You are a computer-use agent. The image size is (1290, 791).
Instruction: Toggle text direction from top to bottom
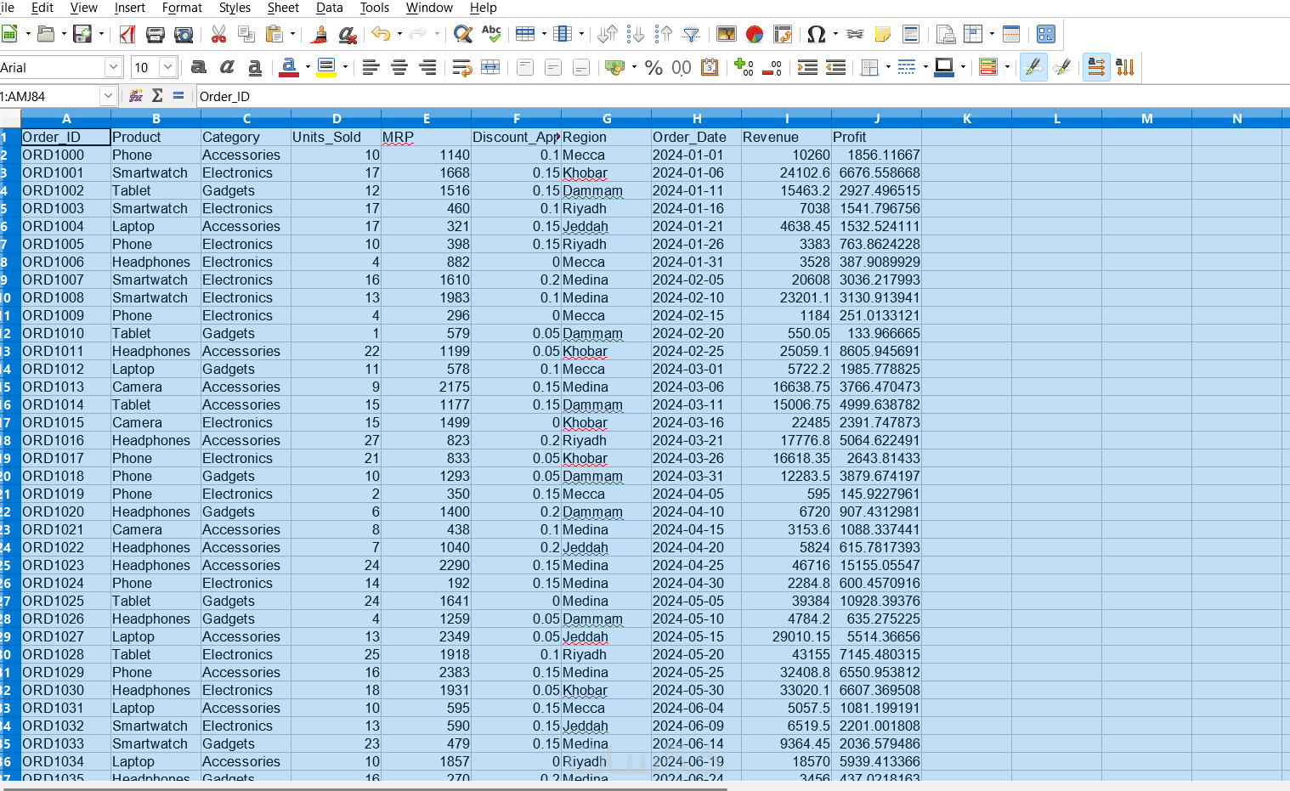(x=1125, y=67)
